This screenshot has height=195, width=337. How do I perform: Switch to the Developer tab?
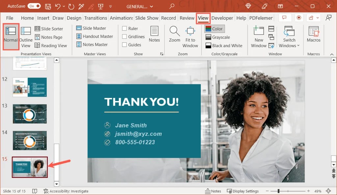(x=222, y=18)
